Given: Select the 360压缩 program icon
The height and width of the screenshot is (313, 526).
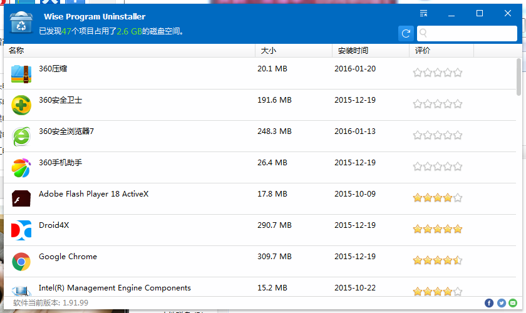Looking at the screenshot, I should pos(21,74).
